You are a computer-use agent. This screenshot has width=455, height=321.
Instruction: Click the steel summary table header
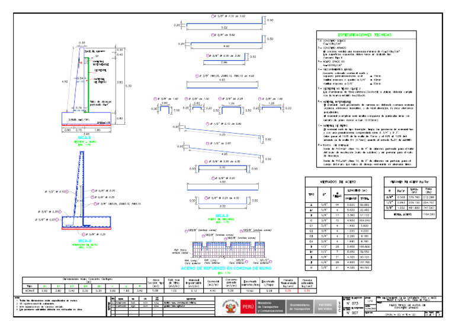coord(410,181)
